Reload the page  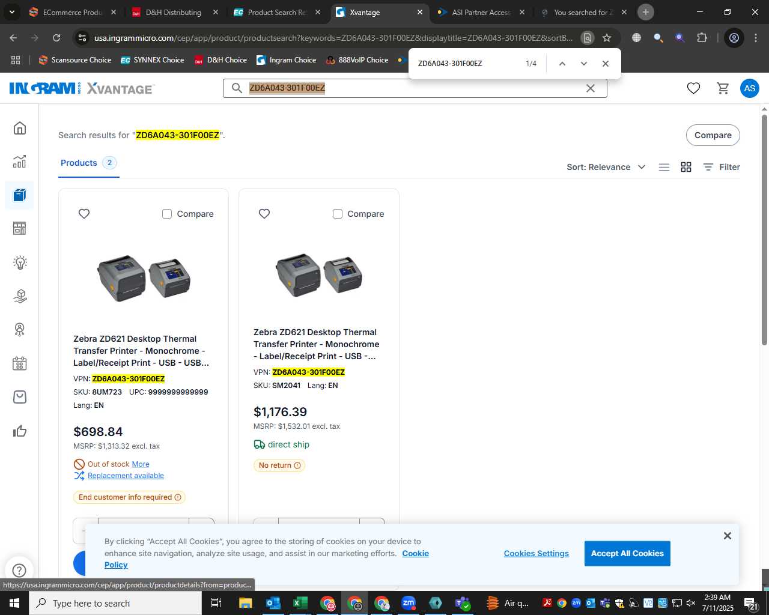(x=56, y=38)
